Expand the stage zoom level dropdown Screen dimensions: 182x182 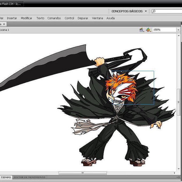click(178, 30)
